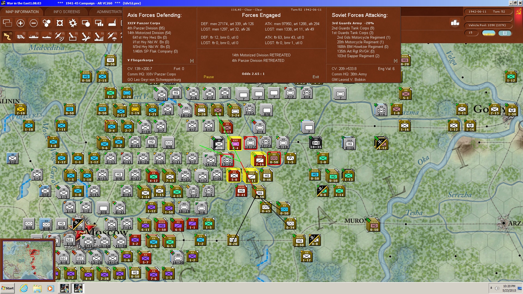Select F6 bomb unit mode
The image size is (523, 294).
73,36
